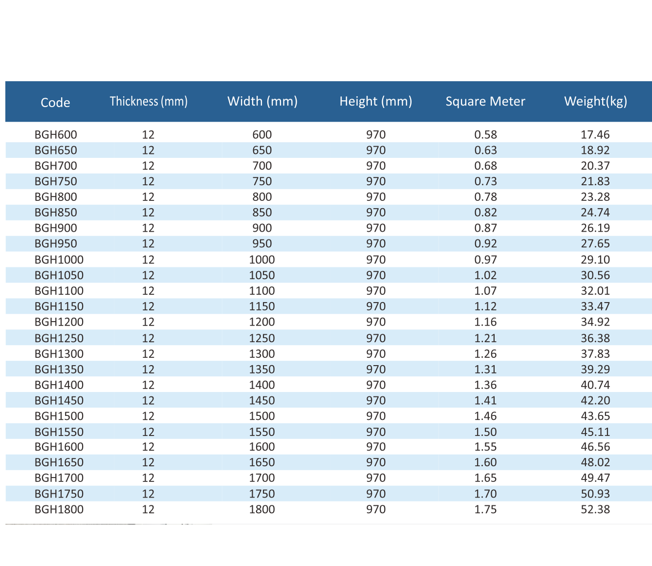The height and width of the screenshot is (566, 652).
Task: Select the BGH600 code cell
Action: 56,134
